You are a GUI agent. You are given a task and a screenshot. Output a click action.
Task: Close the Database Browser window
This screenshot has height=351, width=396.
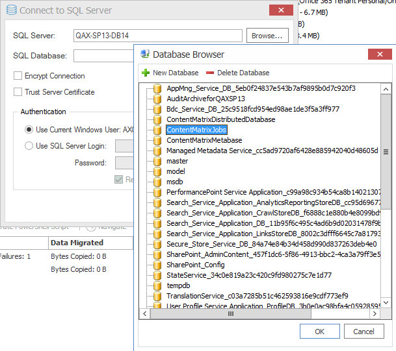[x=380, y=54]
